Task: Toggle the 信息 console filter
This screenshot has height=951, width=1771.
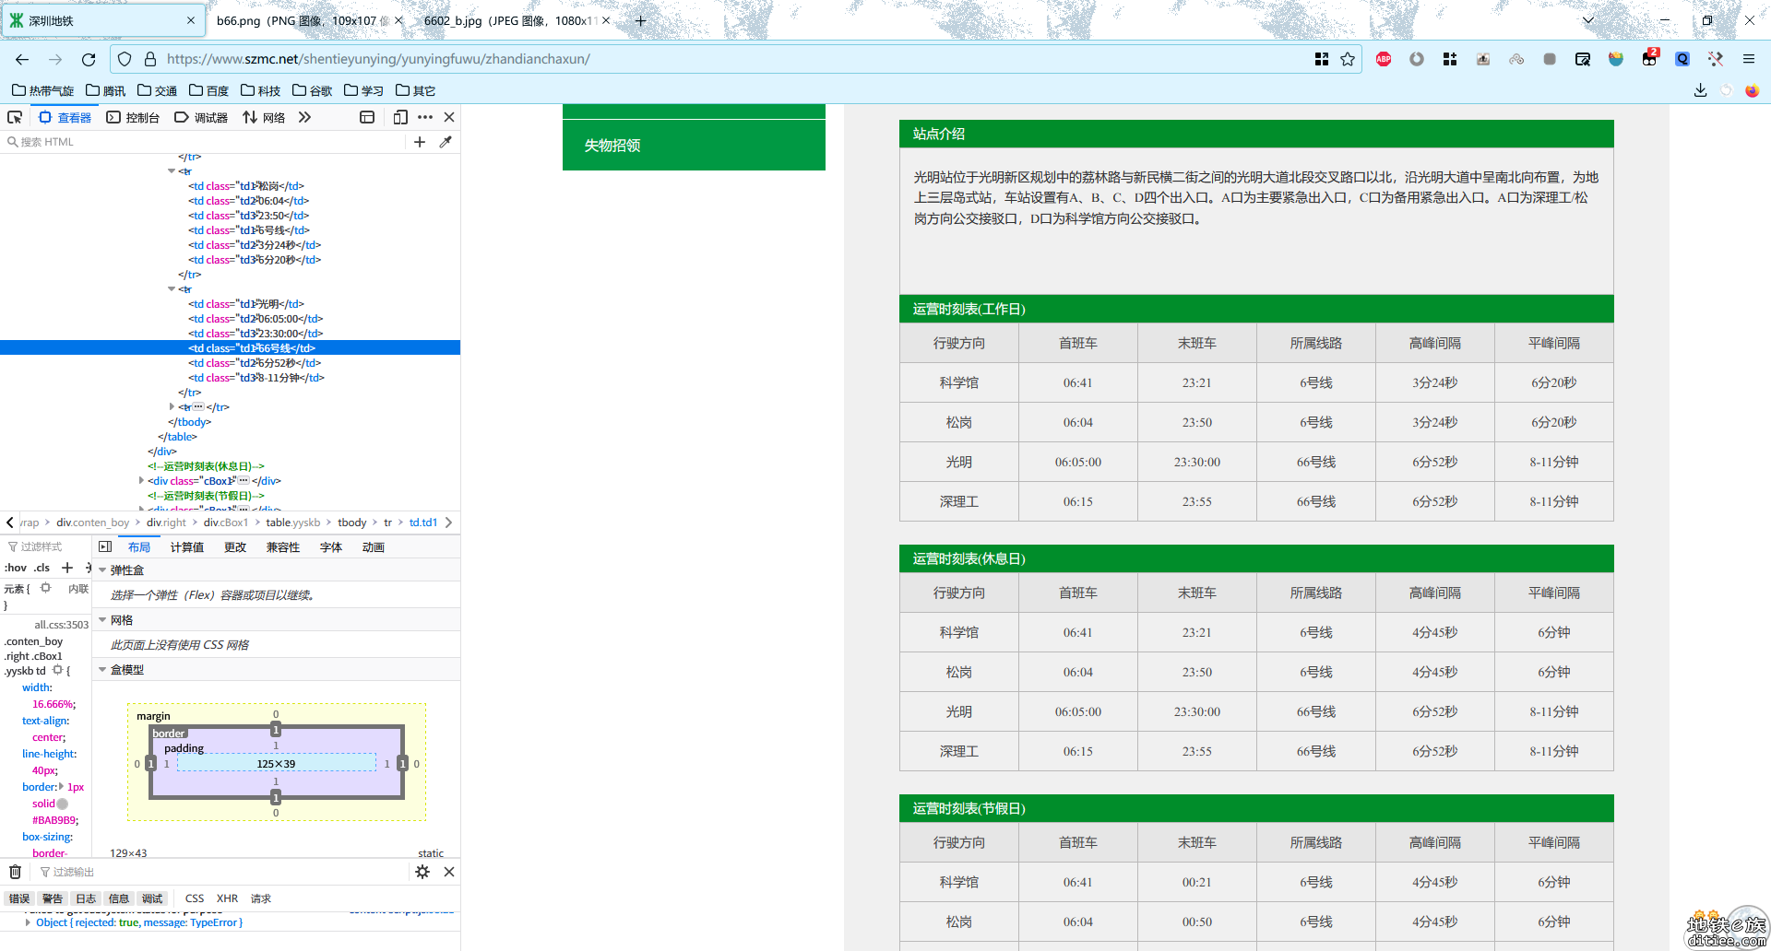Action: click(x=119, y=898)
